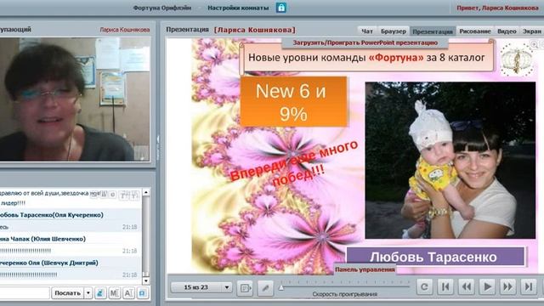Screen dimensions: 544x306
Task: Click the A text format icon
Action: [128, 293]
